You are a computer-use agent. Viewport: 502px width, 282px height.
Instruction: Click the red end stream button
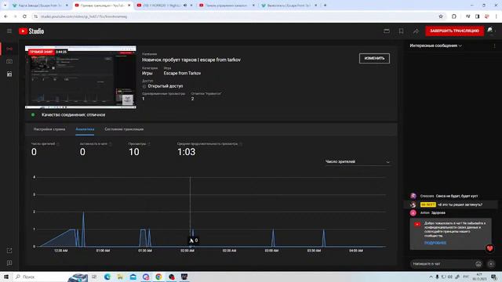454,31
